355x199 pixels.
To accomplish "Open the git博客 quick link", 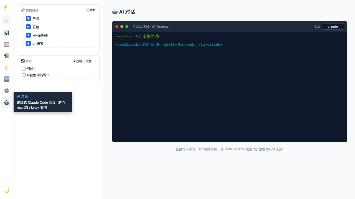I will [x=38, y=44].
